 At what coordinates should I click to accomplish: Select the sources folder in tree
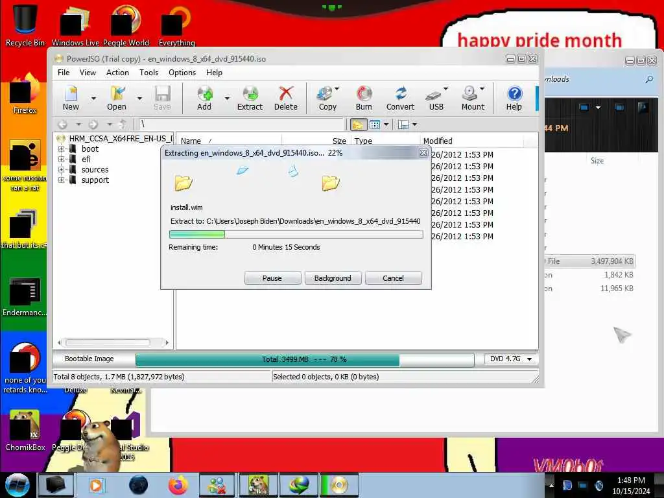95,170
